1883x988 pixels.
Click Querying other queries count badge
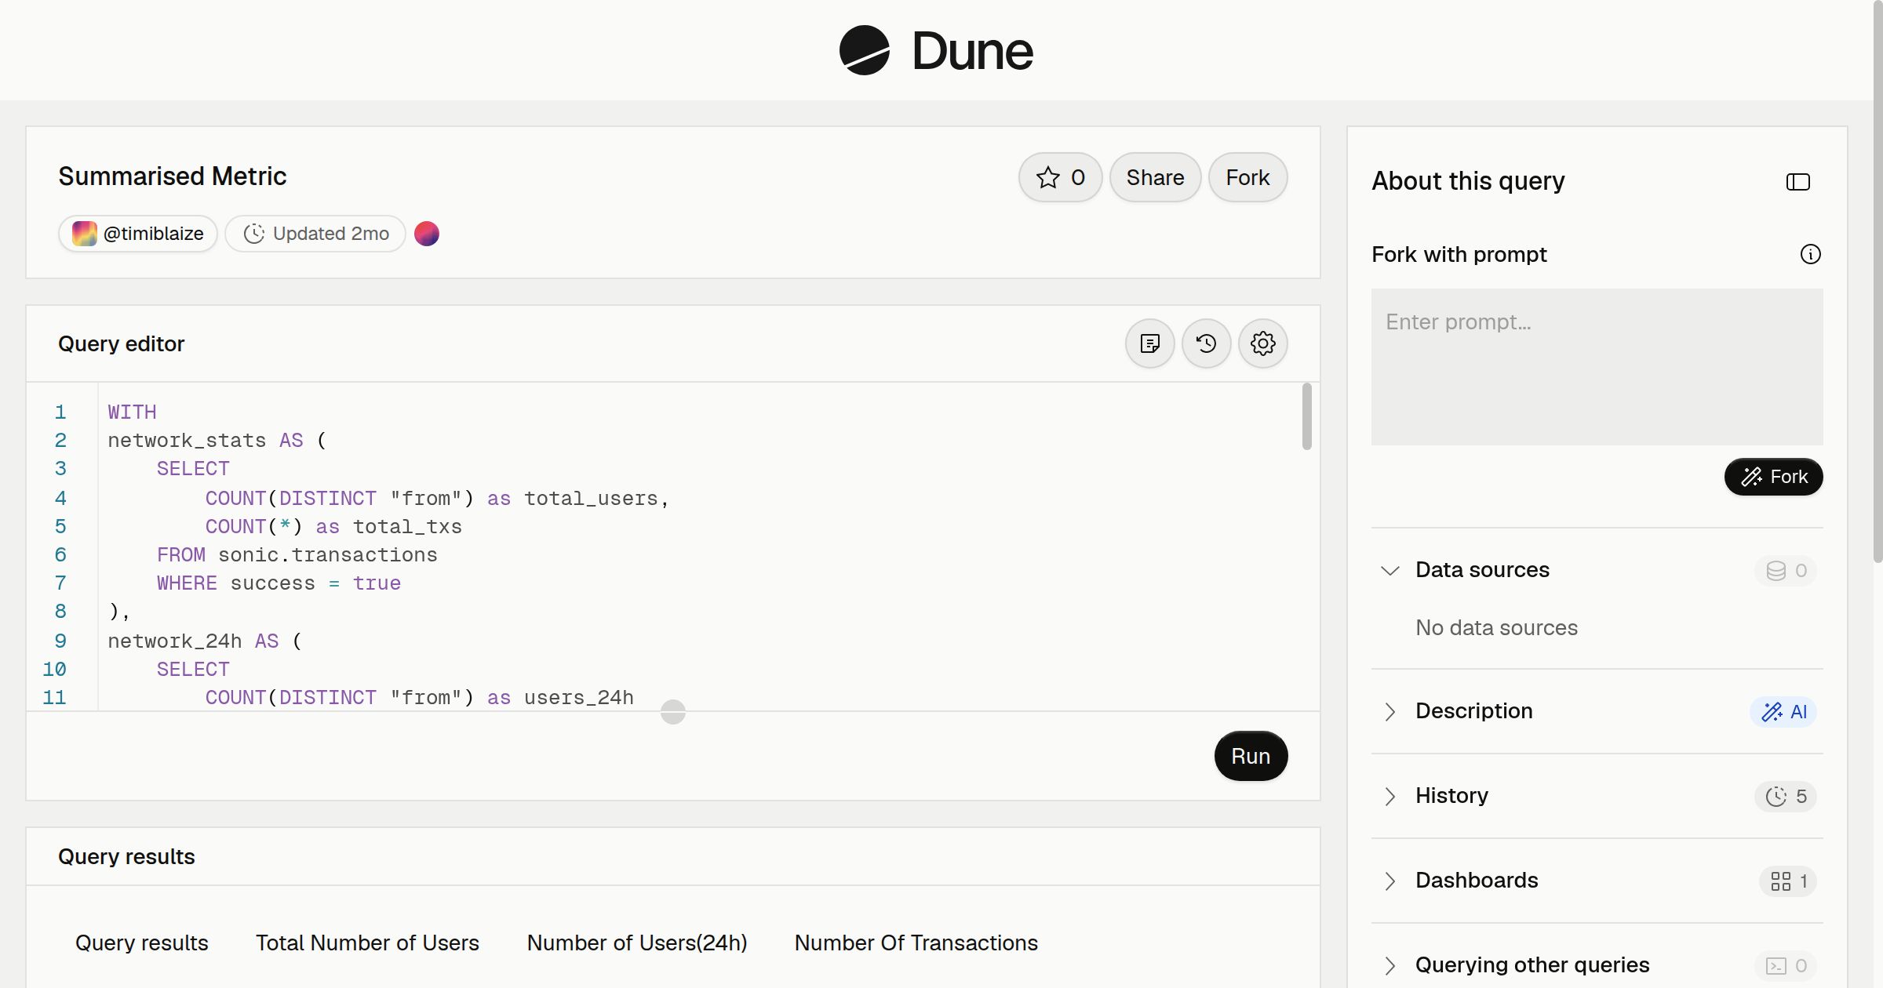[1786, 965]
